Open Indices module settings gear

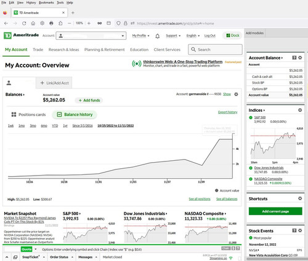300,110
